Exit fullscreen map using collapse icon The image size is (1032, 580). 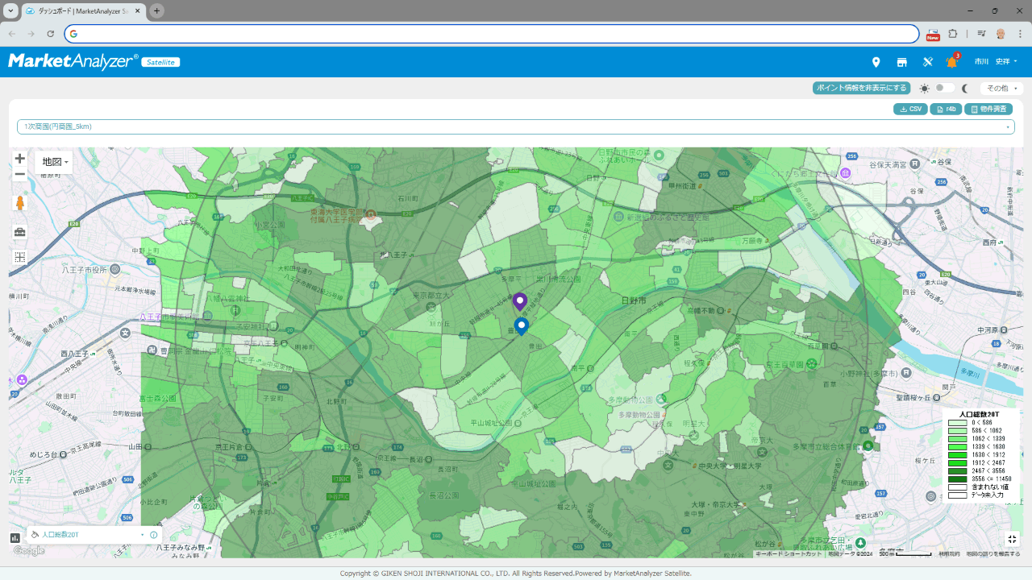point(1013,539)
